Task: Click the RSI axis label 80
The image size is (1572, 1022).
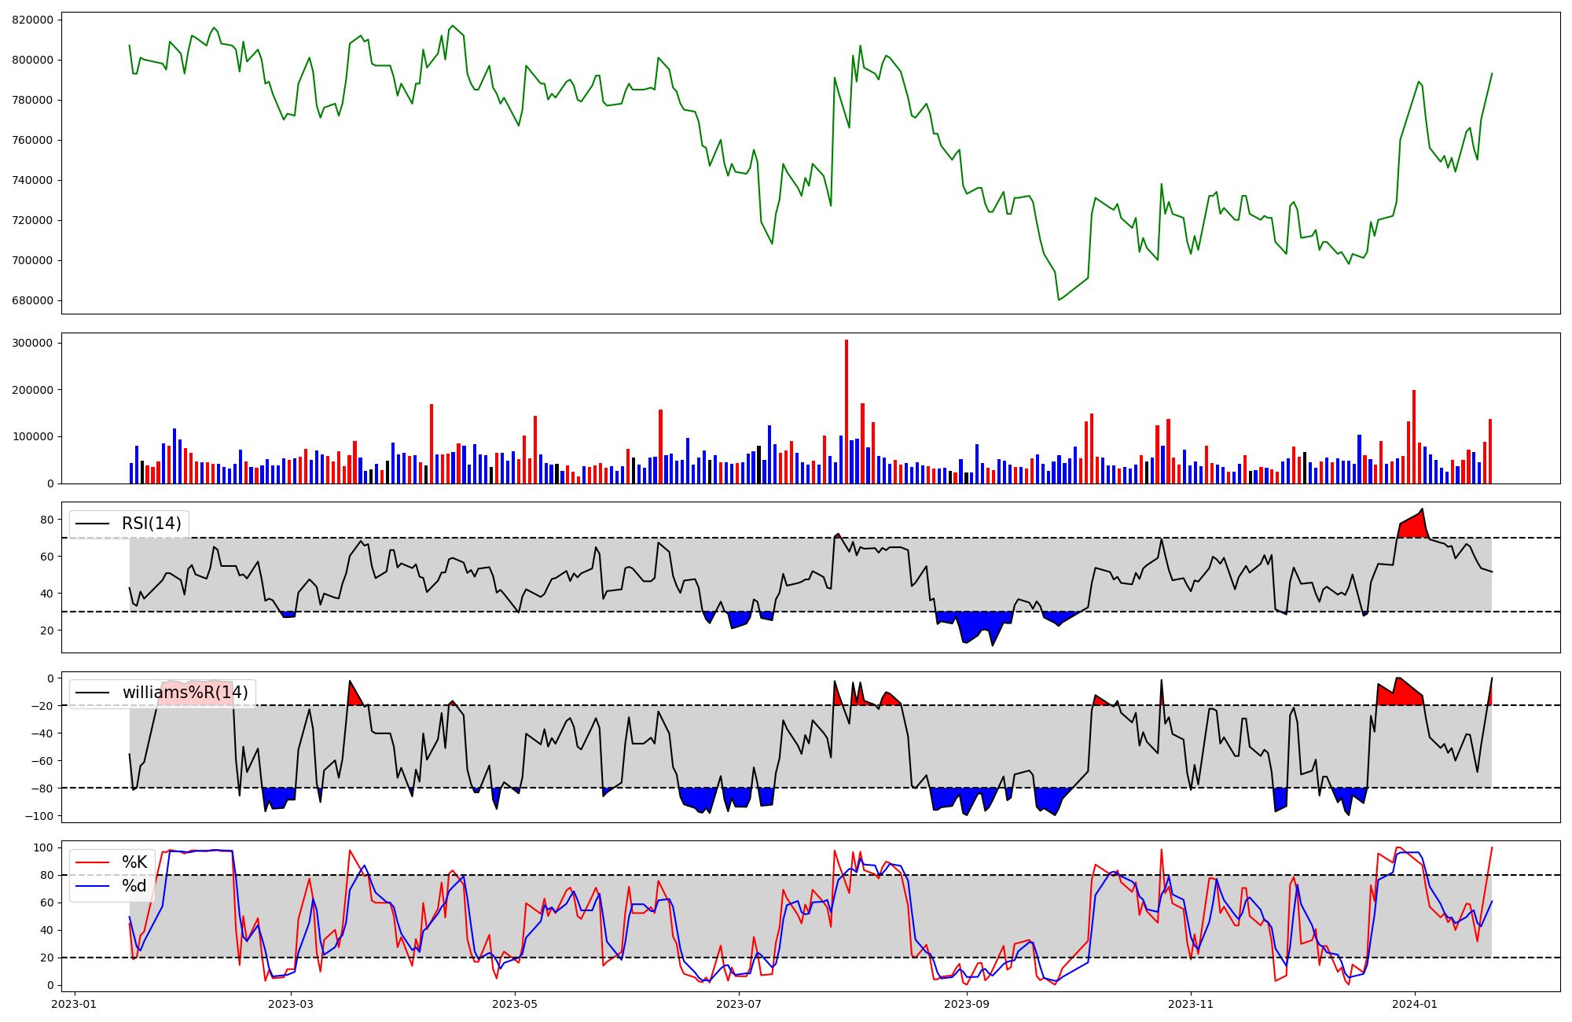Action: 47,520
